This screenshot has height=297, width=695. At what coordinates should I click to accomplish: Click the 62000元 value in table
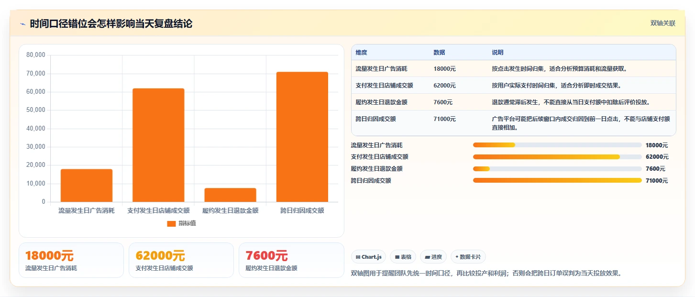[444, 86]
